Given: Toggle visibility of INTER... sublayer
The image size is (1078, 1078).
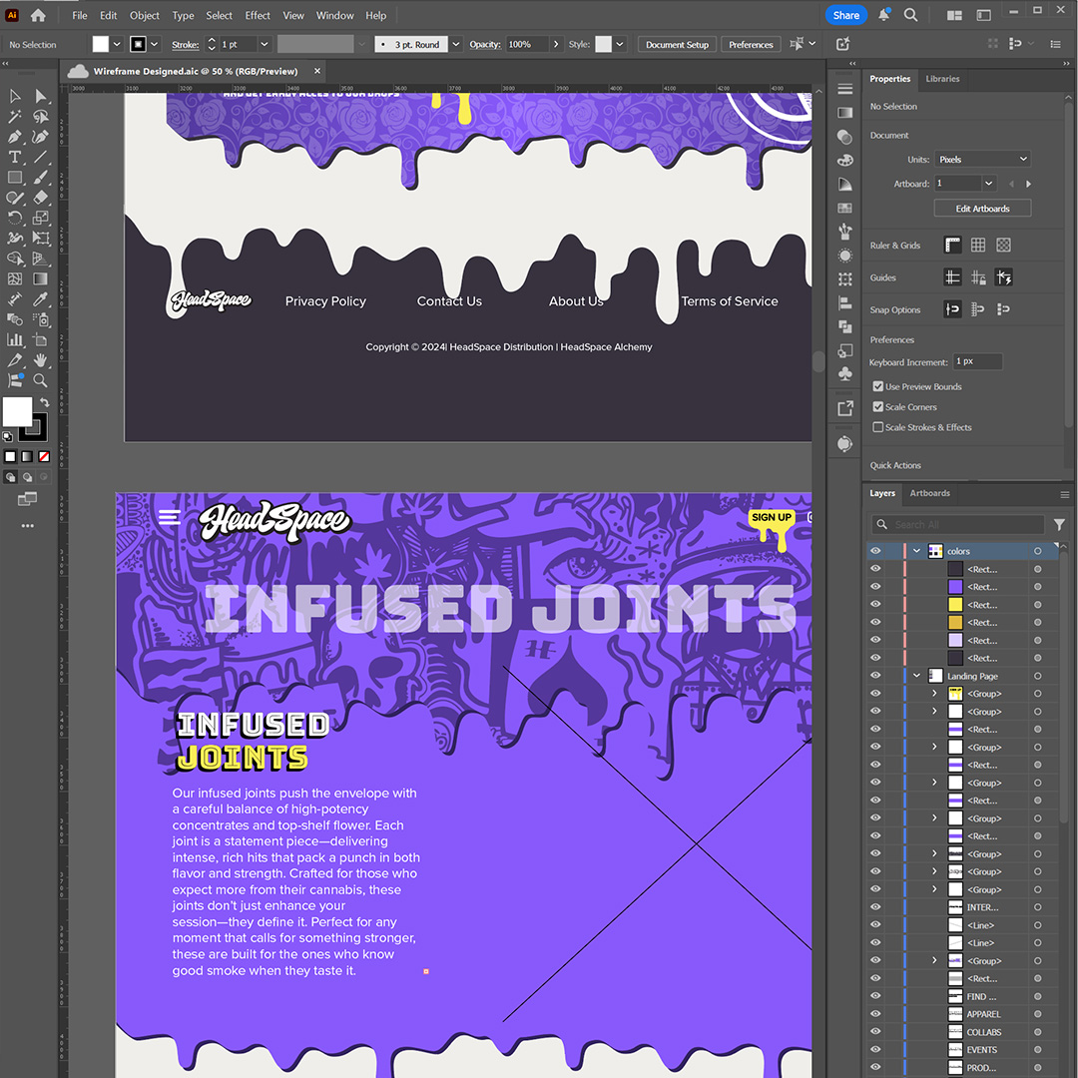Looking at the screenshot, I should [x=875, y=906].
